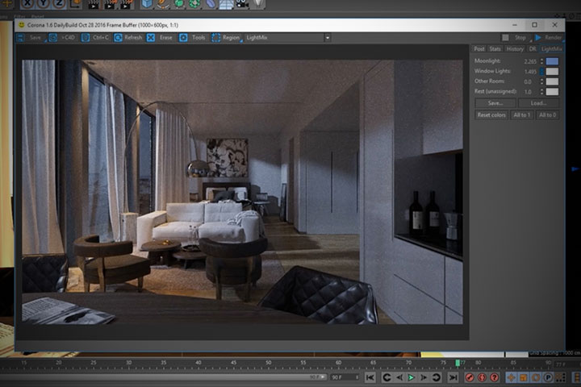Open the blue Moonlight color swatch

tap(552, 61)
